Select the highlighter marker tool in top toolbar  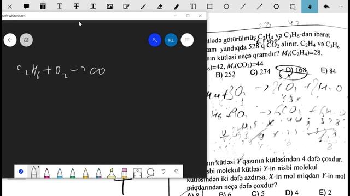[x=176, y=7]
